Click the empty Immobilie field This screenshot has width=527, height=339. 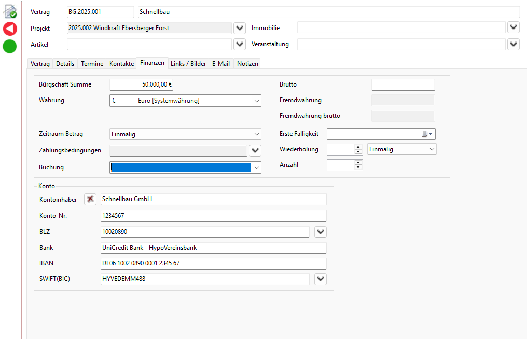point(401,27)
